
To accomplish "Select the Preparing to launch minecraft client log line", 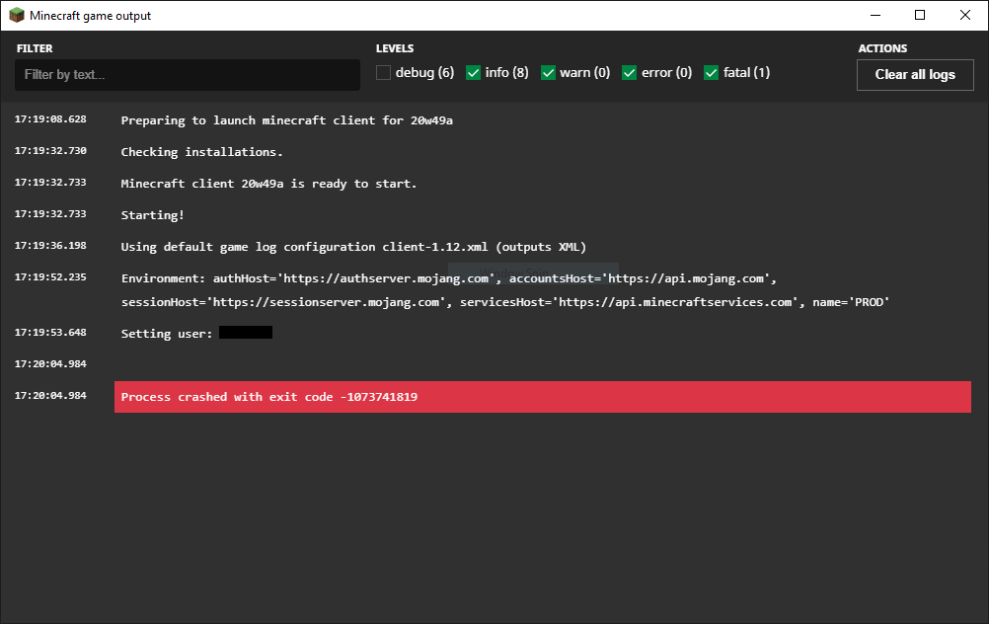I will [x=287, y=120].
